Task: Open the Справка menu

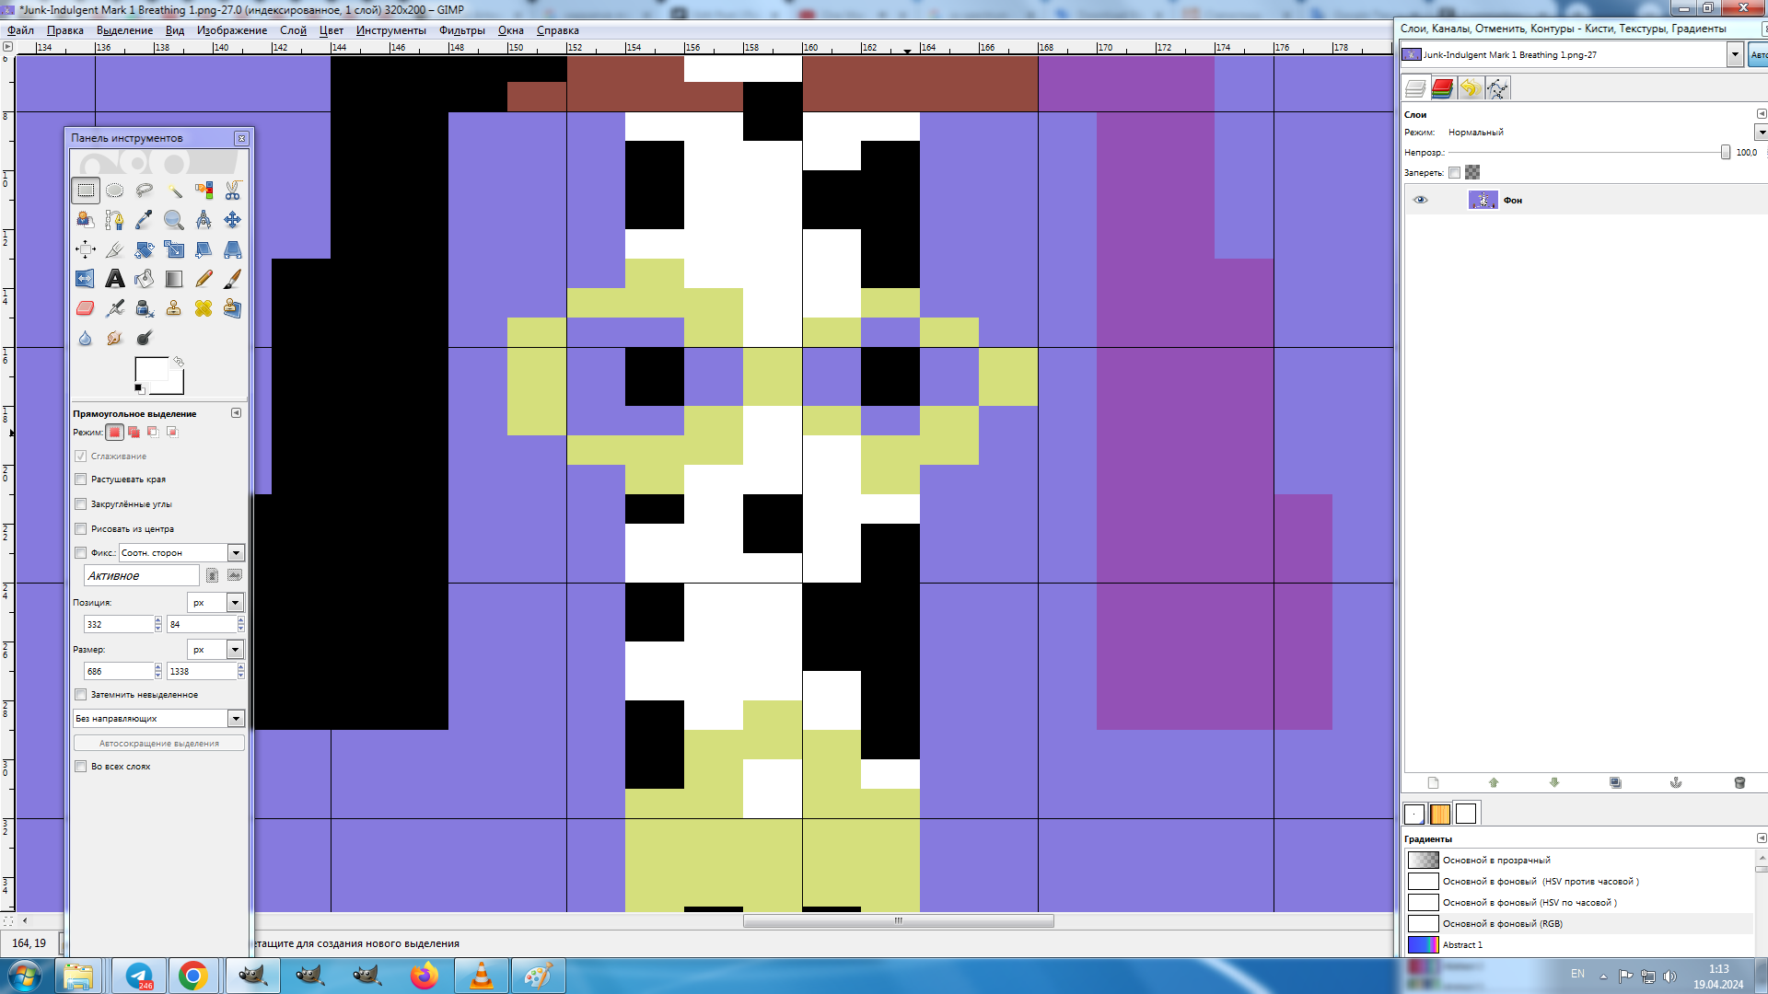Action: 558,30
